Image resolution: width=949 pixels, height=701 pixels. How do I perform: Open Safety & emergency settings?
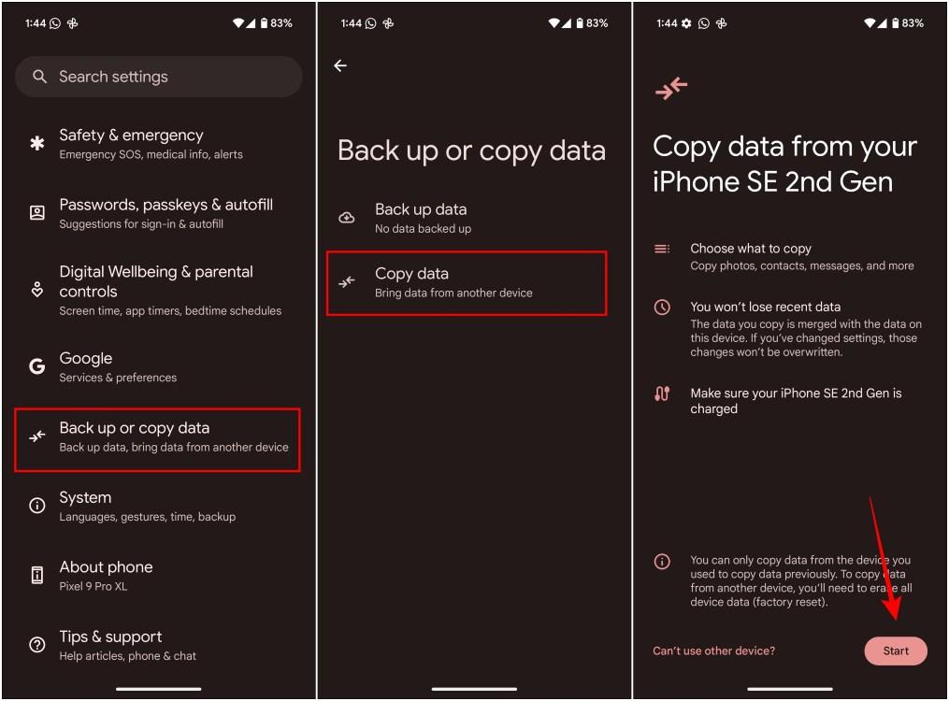(x=157, y=144)
